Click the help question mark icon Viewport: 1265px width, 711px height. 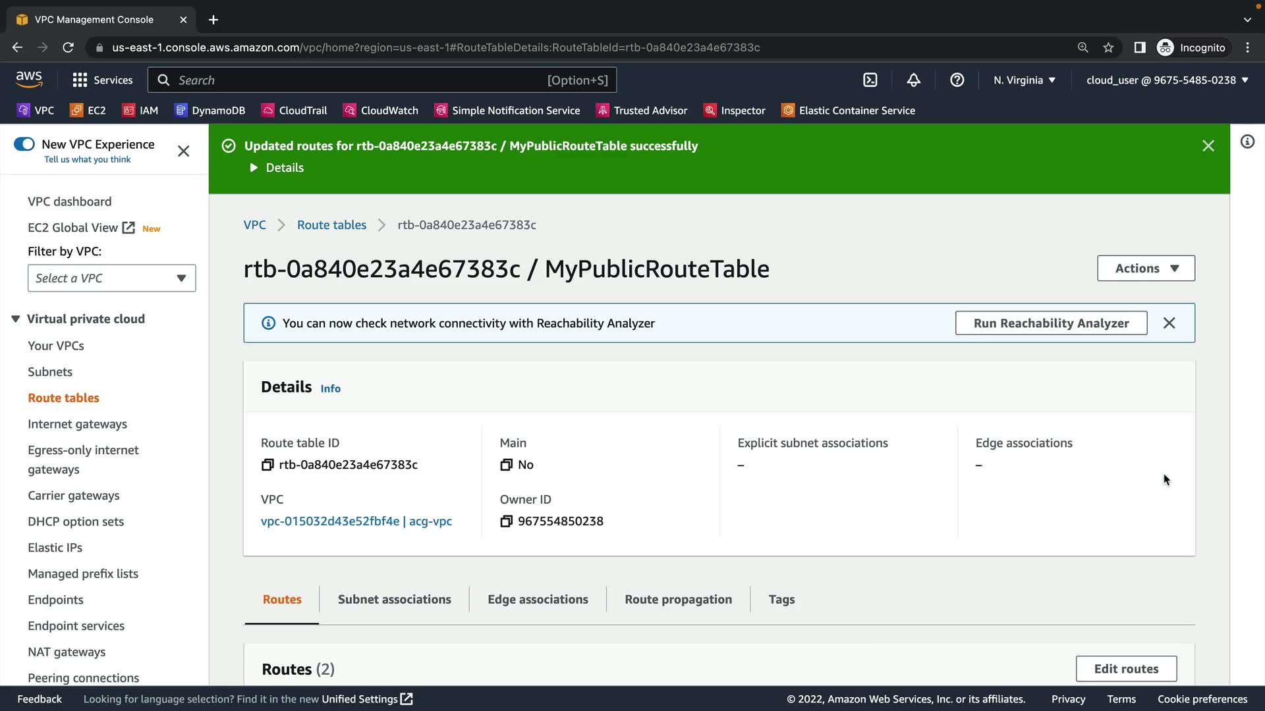(957, 80)
